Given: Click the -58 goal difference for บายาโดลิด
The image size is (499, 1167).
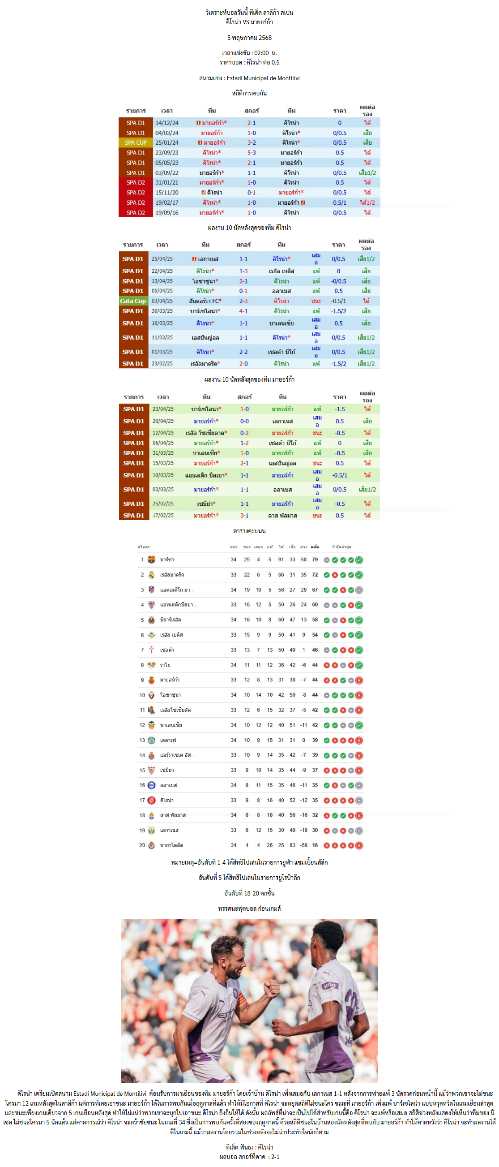Looking at the screenshot, I should [x=303, y=845].
